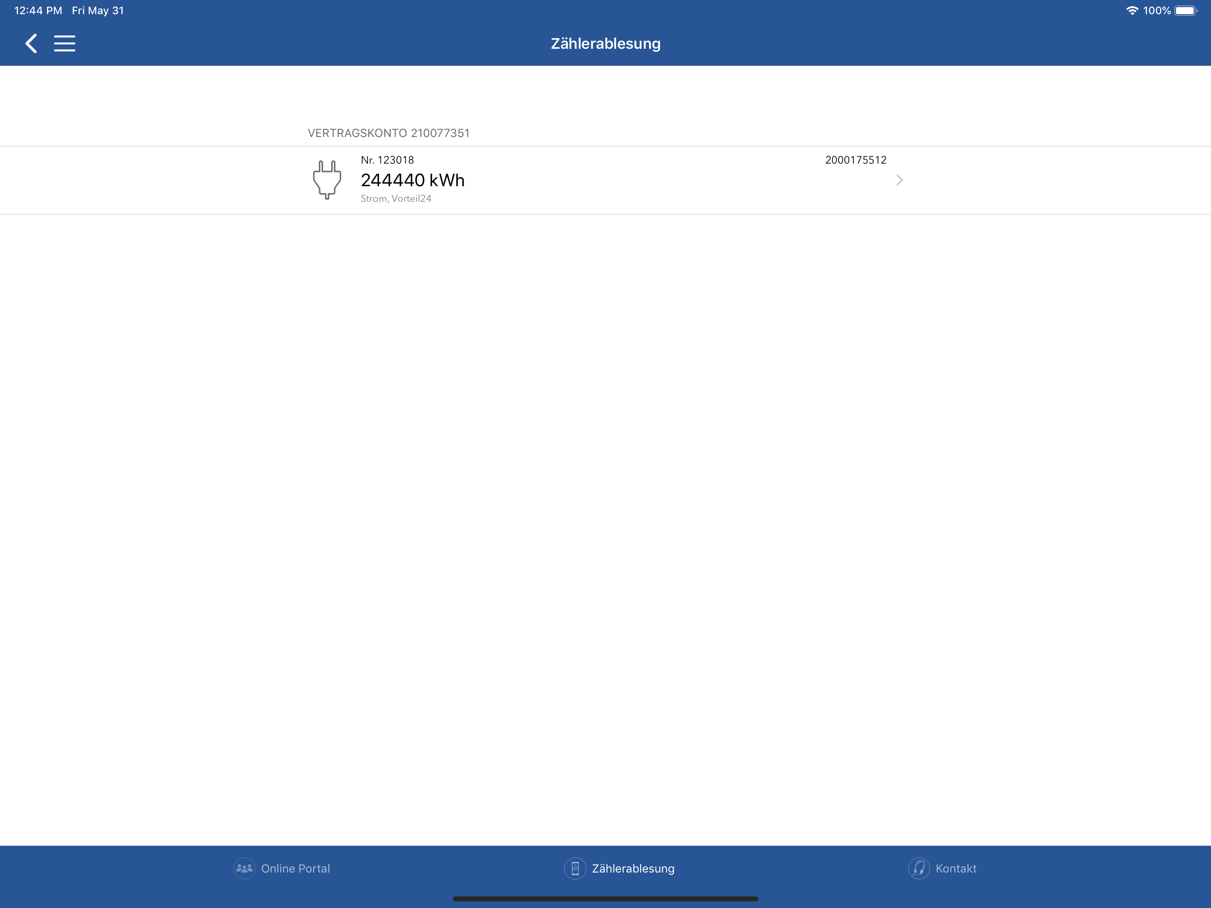
Task: Tap the Wi-Fi status icon
Action: click(1132, 10)
